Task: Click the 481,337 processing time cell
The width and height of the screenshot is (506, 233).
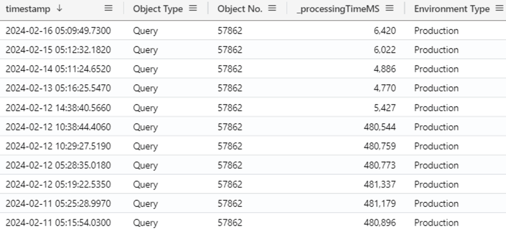Action: (380, 185)
